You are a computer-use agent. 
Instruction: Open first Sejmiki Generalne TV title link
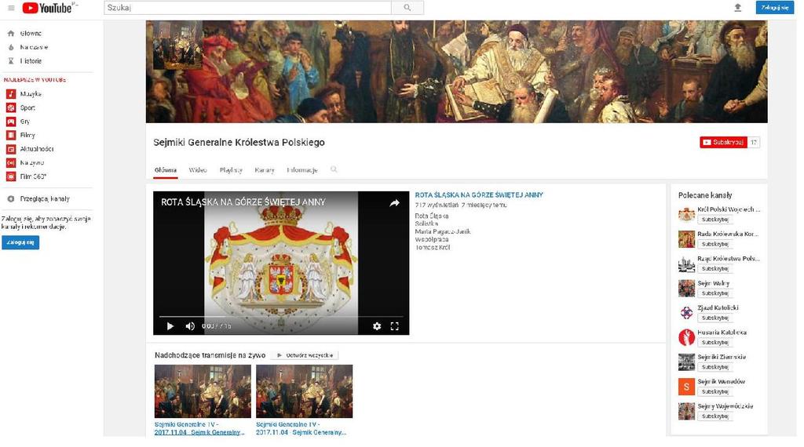(200, 428)
